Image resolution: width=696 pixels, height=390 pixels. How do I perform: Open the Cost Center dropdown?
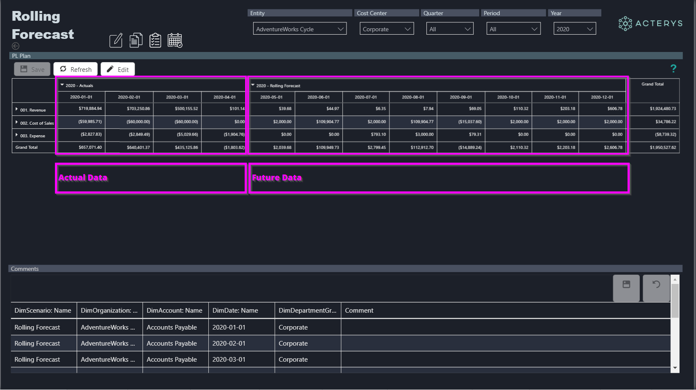point(387,29)
